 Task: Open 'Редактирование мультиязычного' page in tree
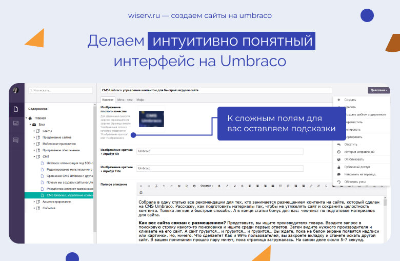69,169
